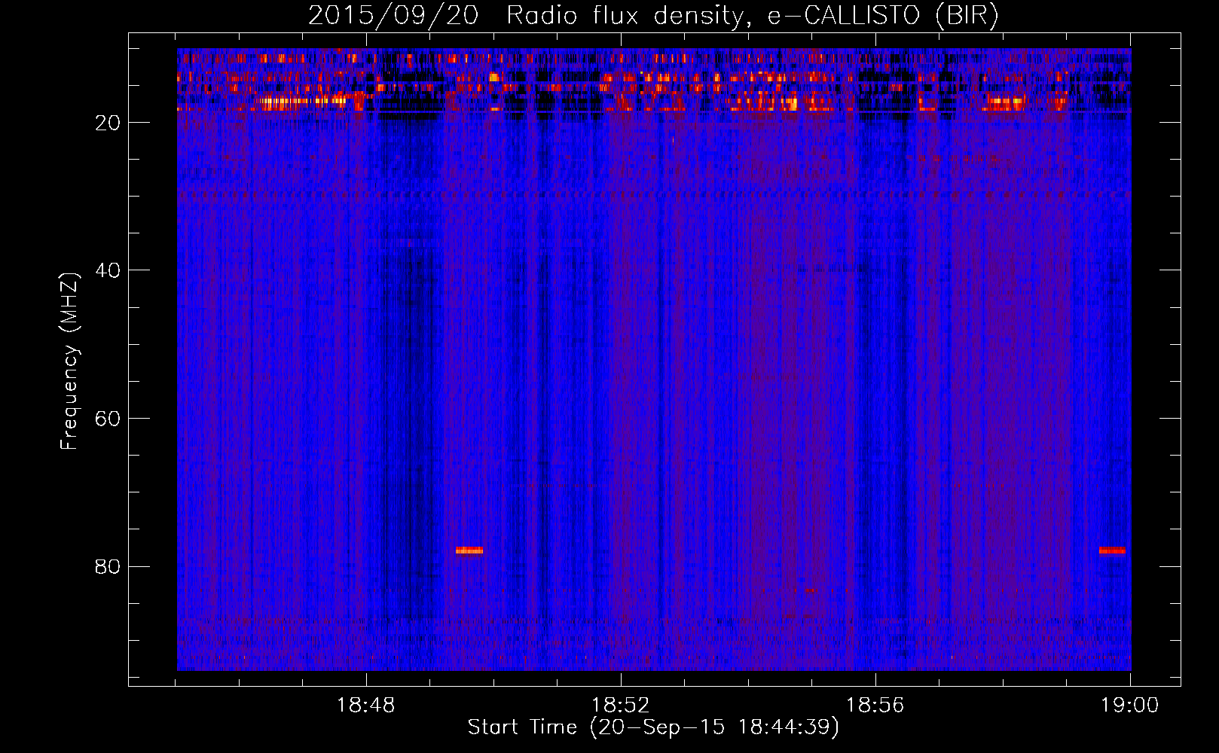Click the 40 MHz frequency tick label
This screenshot has width=1219, height=753.
108,270
